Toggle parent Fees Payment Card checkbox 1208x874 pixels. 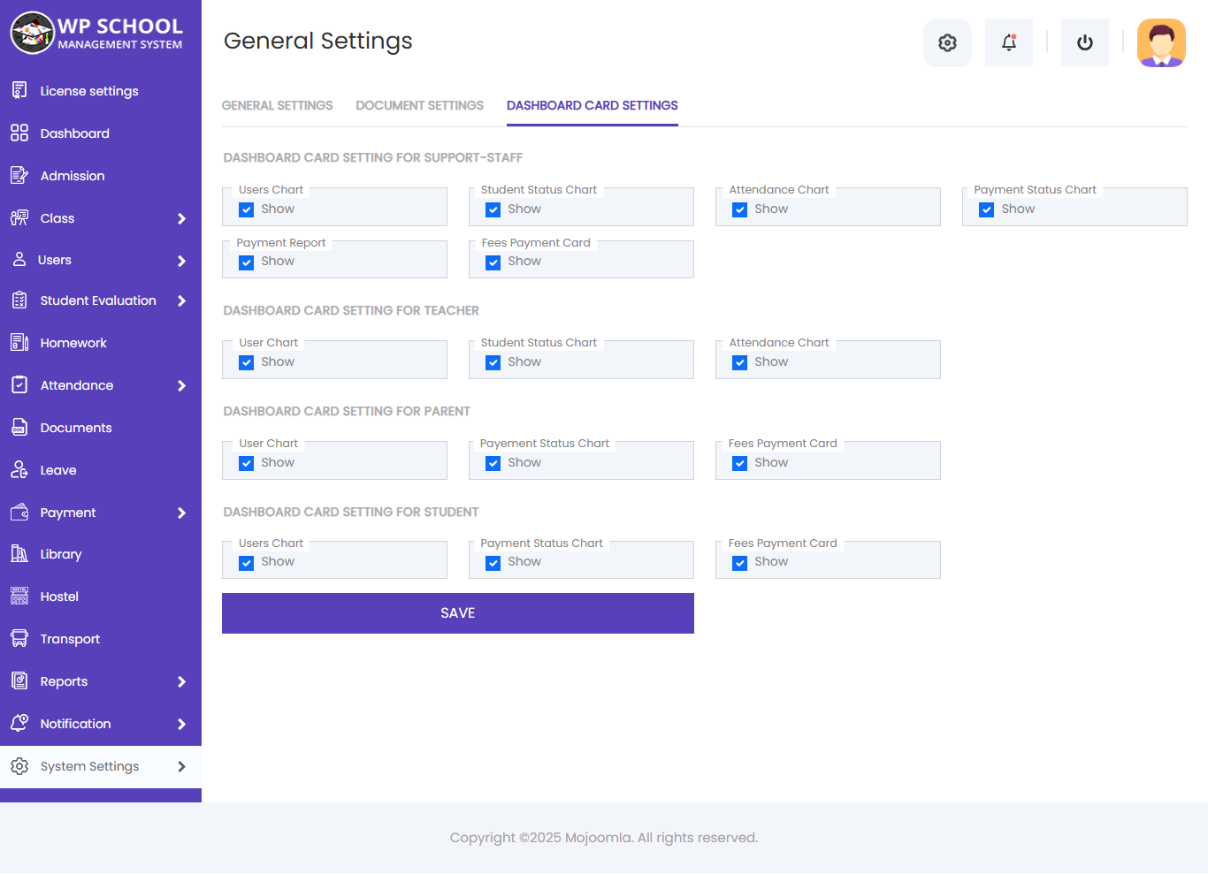[740, 464]
